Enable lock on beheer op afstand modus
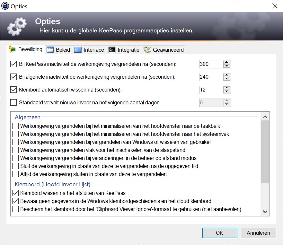Image resolution: width=283 pixels, height=245 pixels. pos(15,158)
